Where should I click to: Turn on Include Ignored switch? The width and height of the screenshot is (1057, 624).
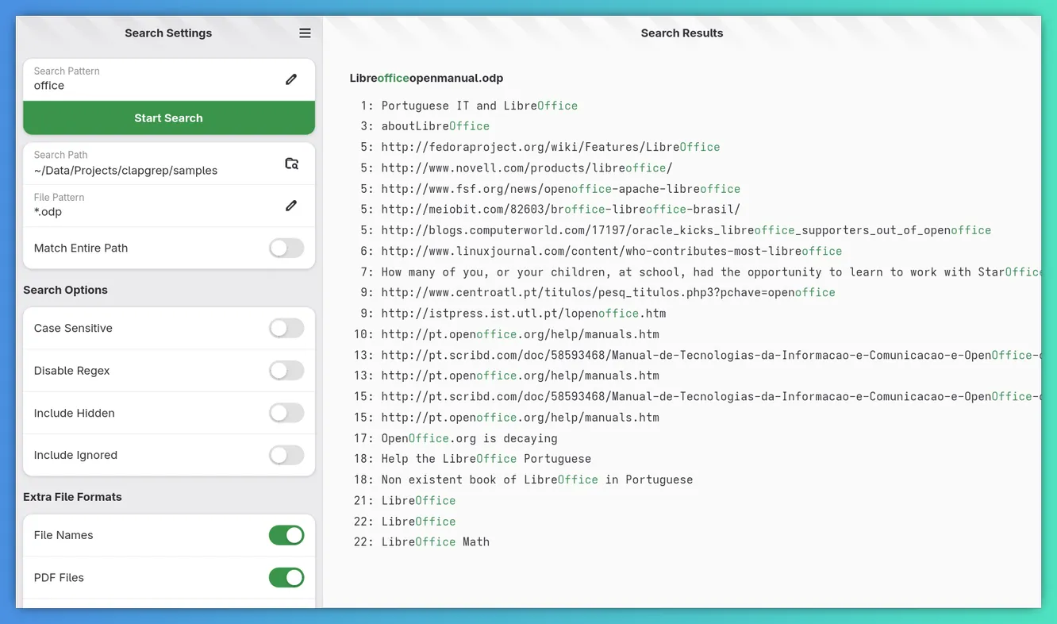[286, 455]
